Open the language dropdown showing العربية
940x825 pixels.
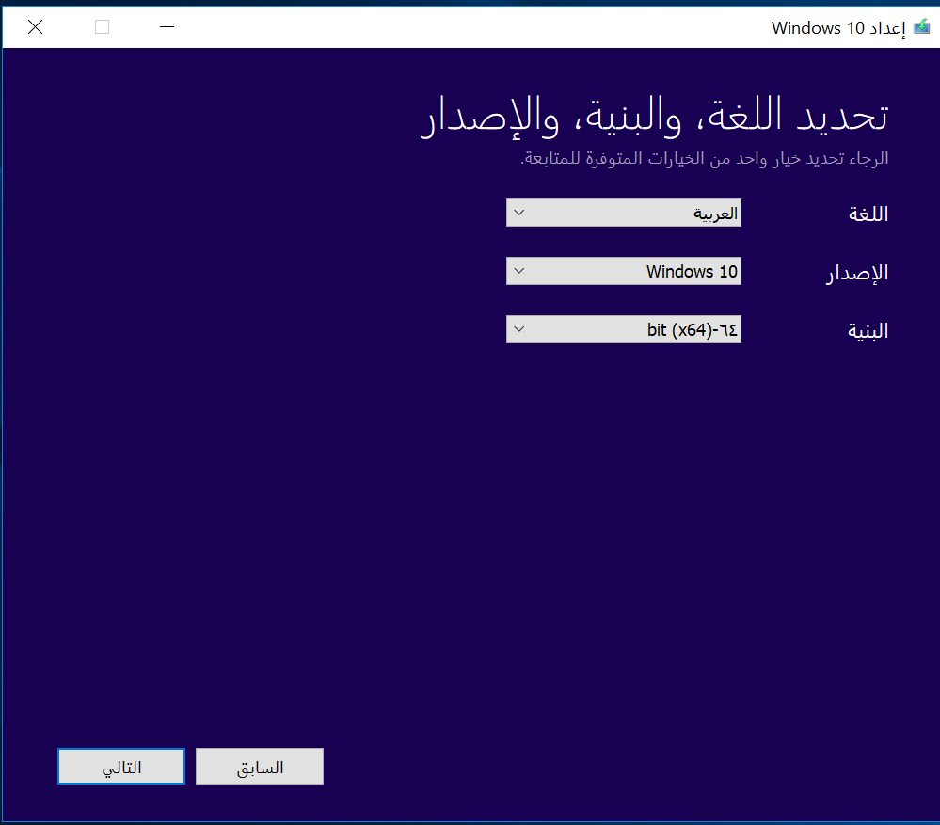point(624,213)
